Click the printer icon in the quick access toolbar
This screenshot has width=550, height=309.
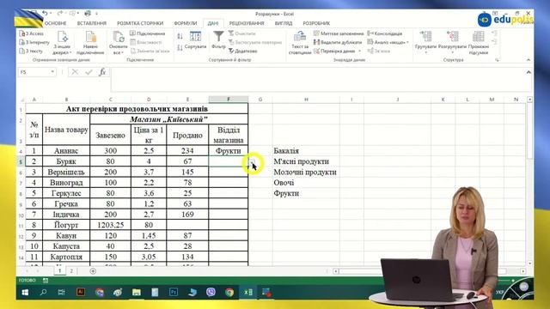tap(88, 14)
